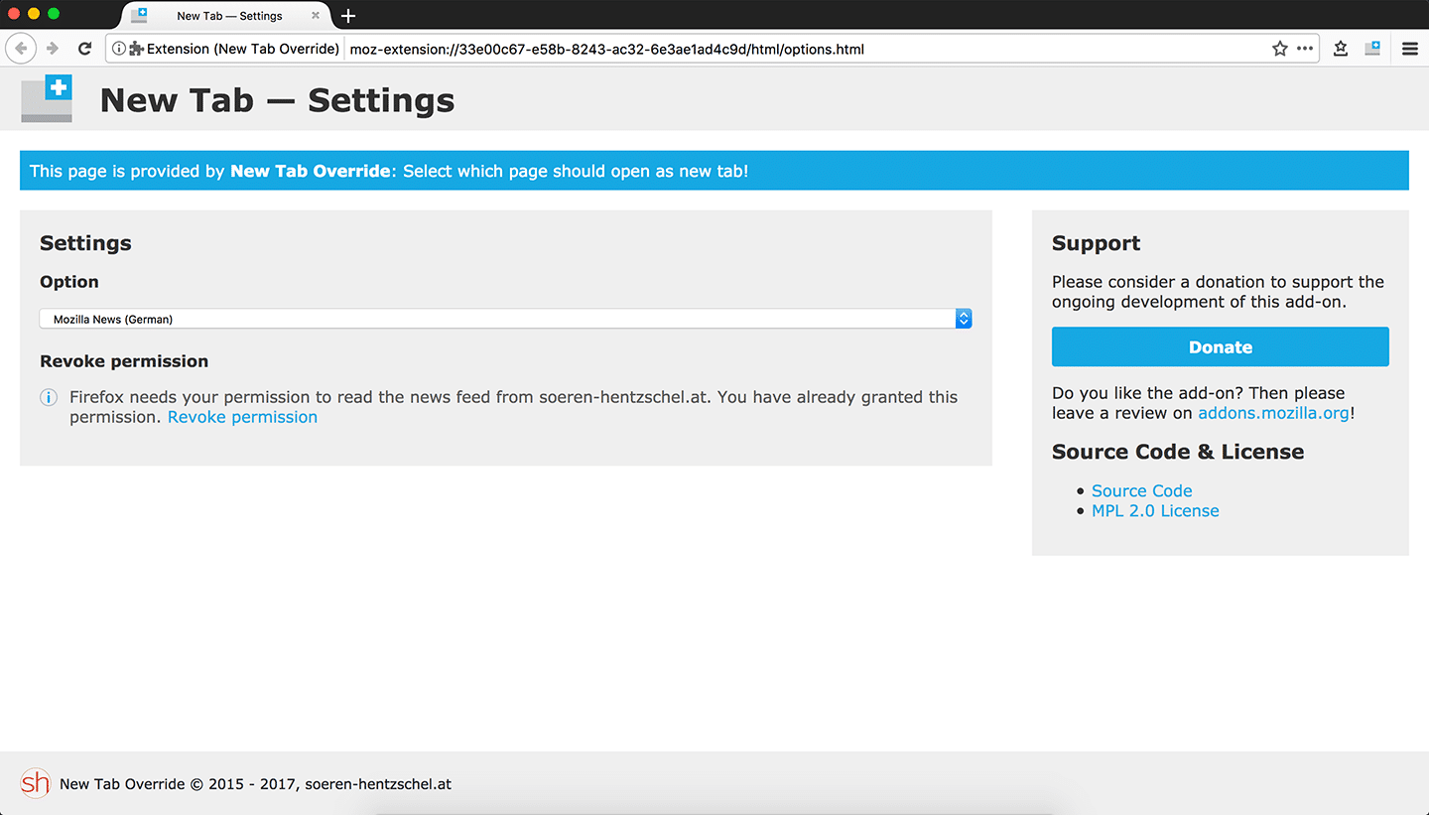Image resolution: width=1429 pixels, height=815 pixels.
Task: Expand the Mozilla News (German) option dropdown
Action: (505, 319)
